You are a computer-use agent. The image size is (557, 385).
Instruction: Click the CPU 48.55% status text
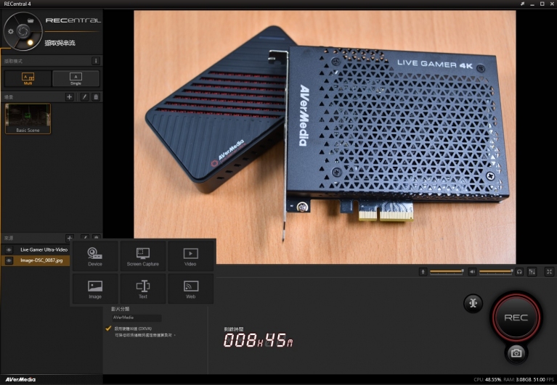click(x=487, y=380)
